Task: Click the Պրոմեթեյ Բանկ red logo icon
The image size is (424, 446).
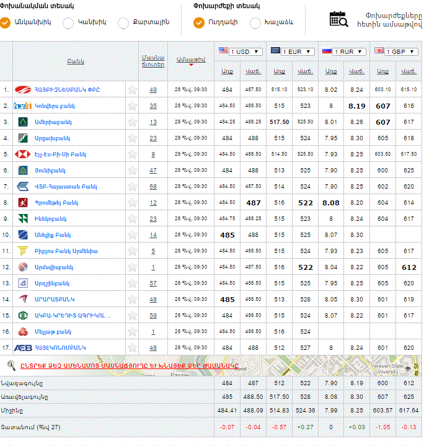Action: (x=23, y=202)
